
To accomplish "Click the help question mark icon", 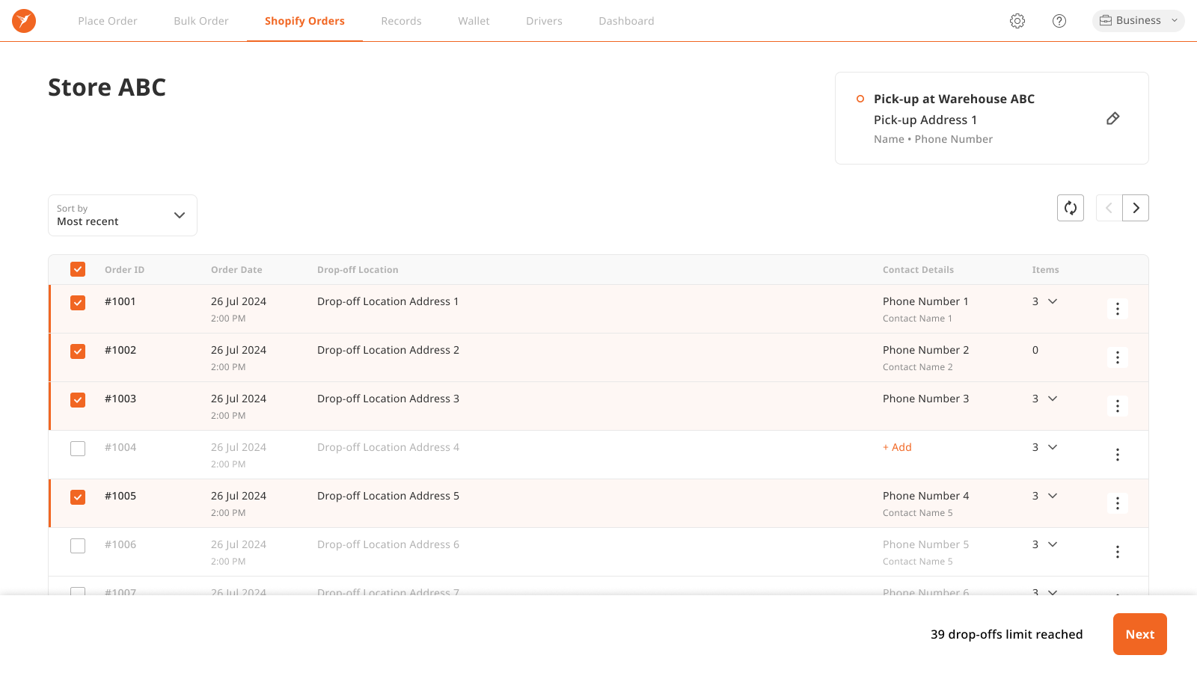I will [x=1059, y=20].
